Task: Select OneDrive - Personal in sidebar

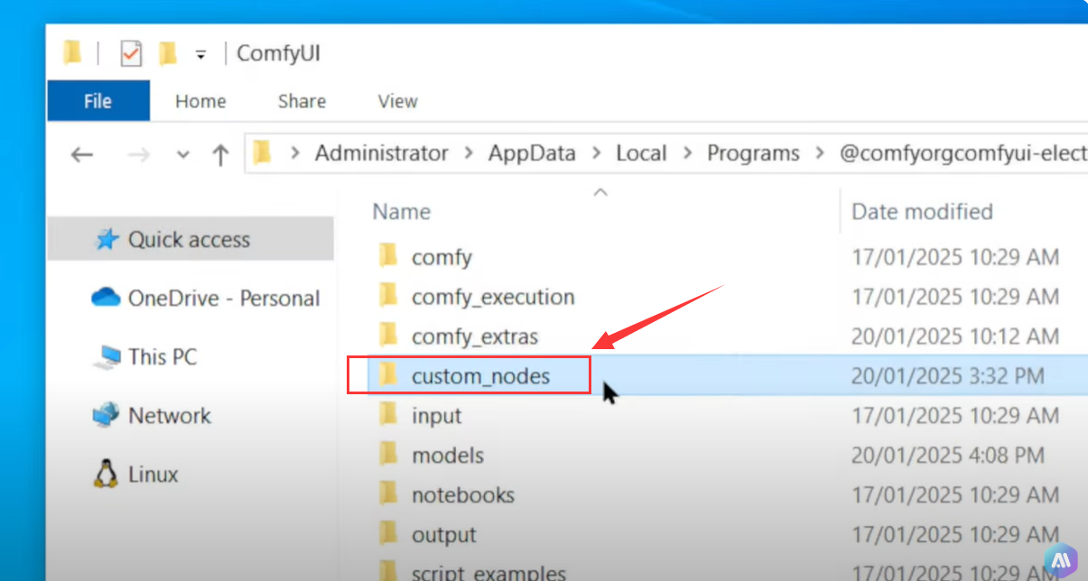Action: pyautogui.click(x=205, y=299)
